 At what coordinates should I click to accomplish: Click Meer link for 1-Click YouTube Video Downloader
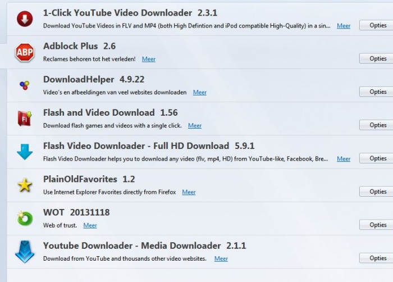pyautogui.click(x=344, y=26)
